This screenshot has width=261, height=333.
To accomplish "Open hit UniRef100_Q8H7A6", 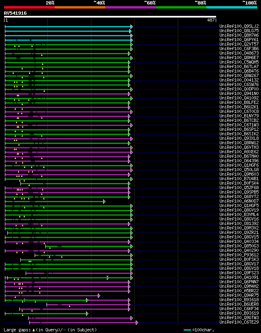I will (239, 35).
